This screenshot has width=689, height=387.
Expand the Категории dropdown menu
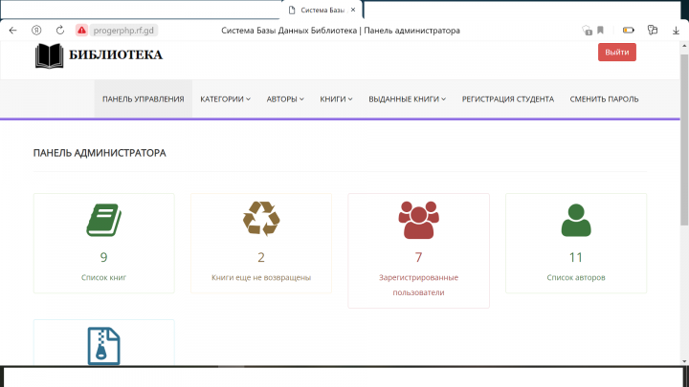click(x=226, y=99)
